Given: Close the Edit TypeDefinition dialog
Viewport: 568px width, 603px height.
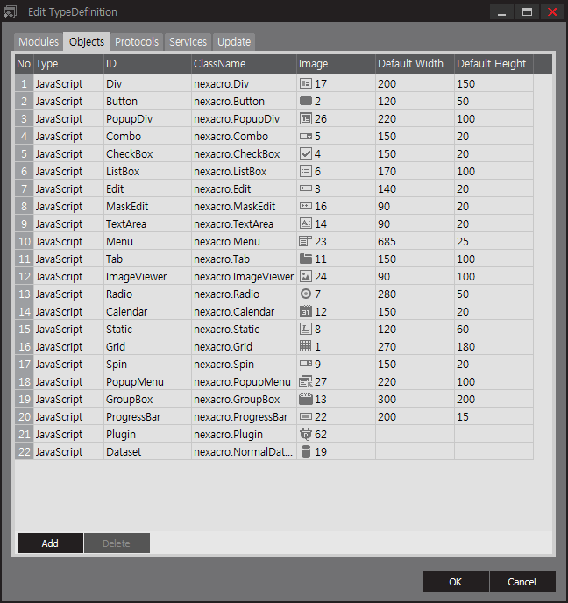Looking at the screenshot, I should click(552, 11).
